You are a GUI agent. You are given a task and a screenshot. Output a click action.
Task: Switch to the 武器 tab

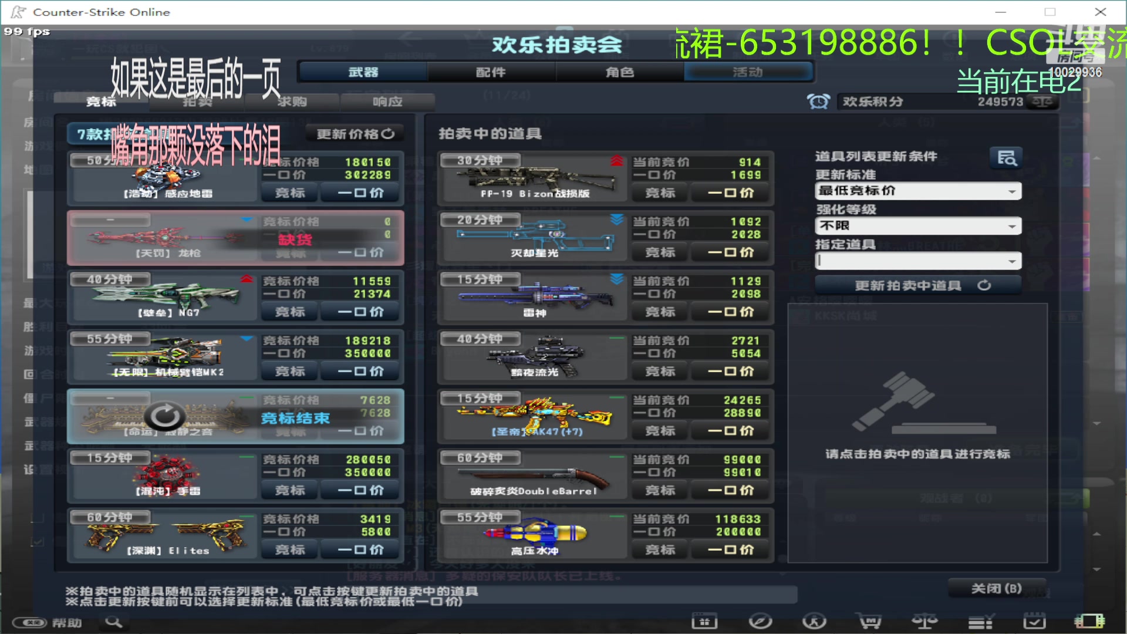point(363,72)
